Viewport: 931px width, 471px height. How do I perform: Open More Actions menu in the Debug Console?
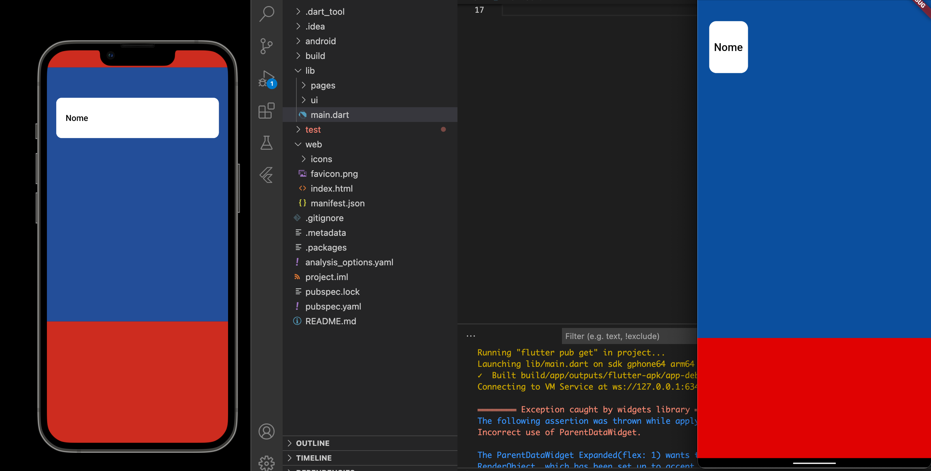[470, 336]
